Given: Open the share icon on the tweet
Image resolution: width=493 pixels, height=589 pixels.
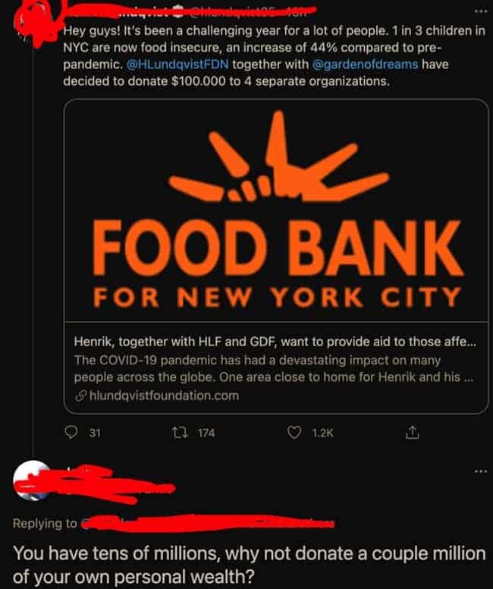Looking at the screenshot, I should click(x=412, y=433).
